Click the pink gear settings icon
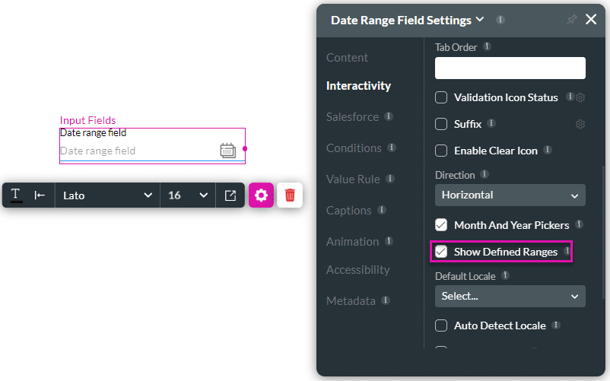This screenshot has height=381, width=610. click(x=261, y=195)
